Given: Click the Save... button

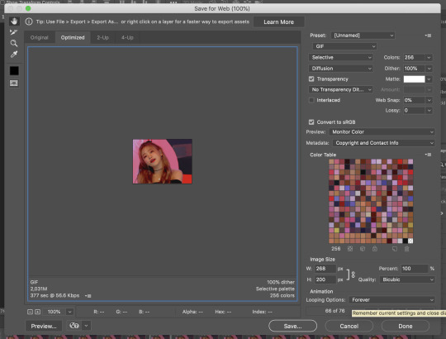Looking at the screenshot, I should click(x=292, y=326).
